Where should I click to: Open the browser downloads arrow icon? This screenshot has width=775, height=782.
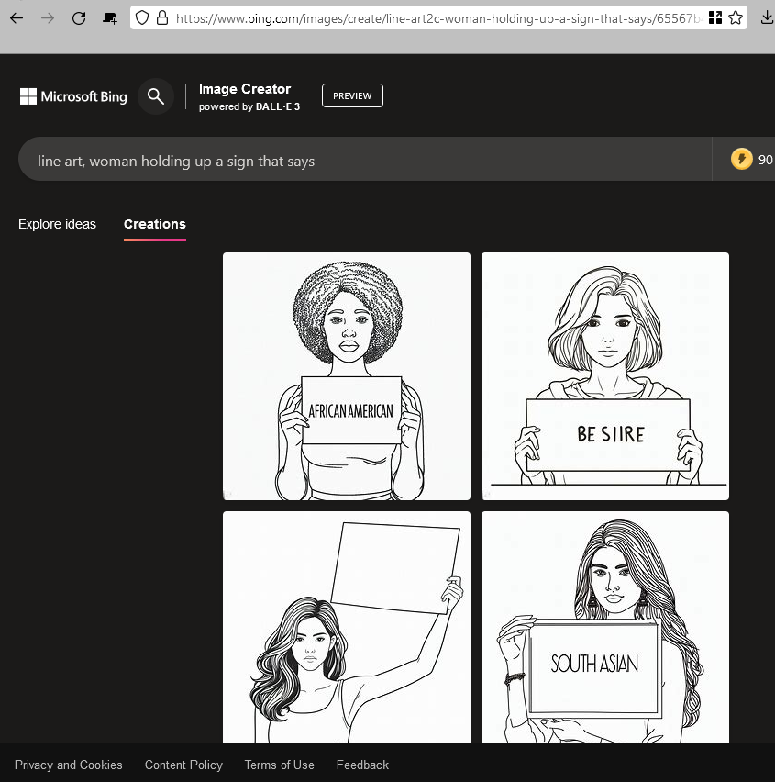[767, 18]
